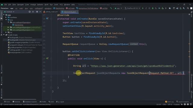The width and height of the screenshot is (193, 108).
Task: Expand the res folder
Action: pos(6,32)
